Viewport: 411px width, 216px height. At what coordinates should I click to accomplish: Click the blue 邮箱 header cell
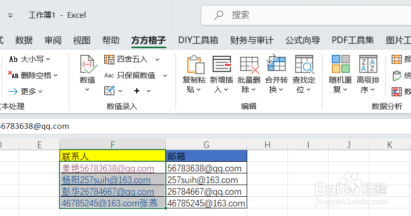[207, 156]
